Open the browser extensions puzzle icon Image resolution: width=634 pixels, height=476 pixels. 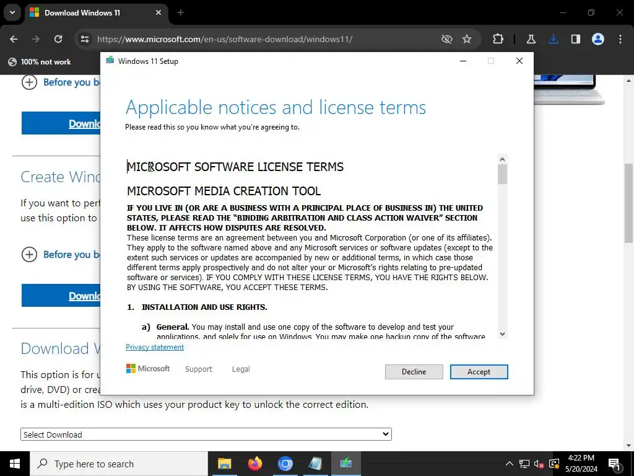498,39
